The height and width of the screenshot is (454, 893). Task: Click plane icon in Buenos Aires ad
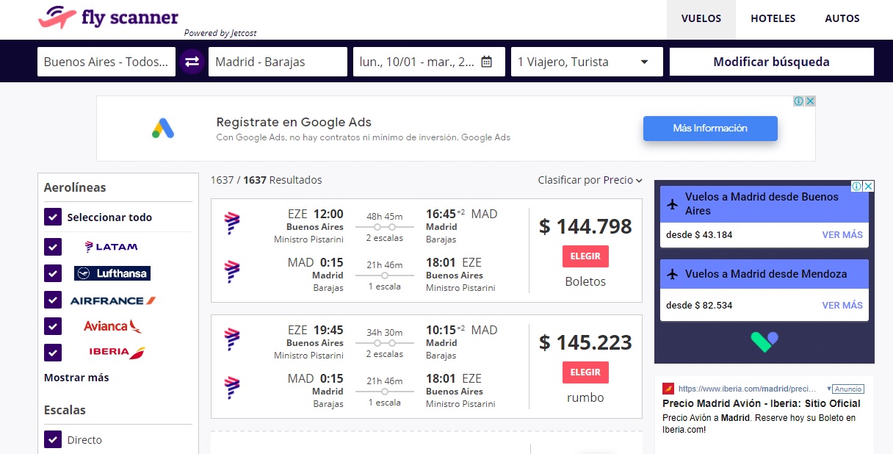[x=673, y=203]
